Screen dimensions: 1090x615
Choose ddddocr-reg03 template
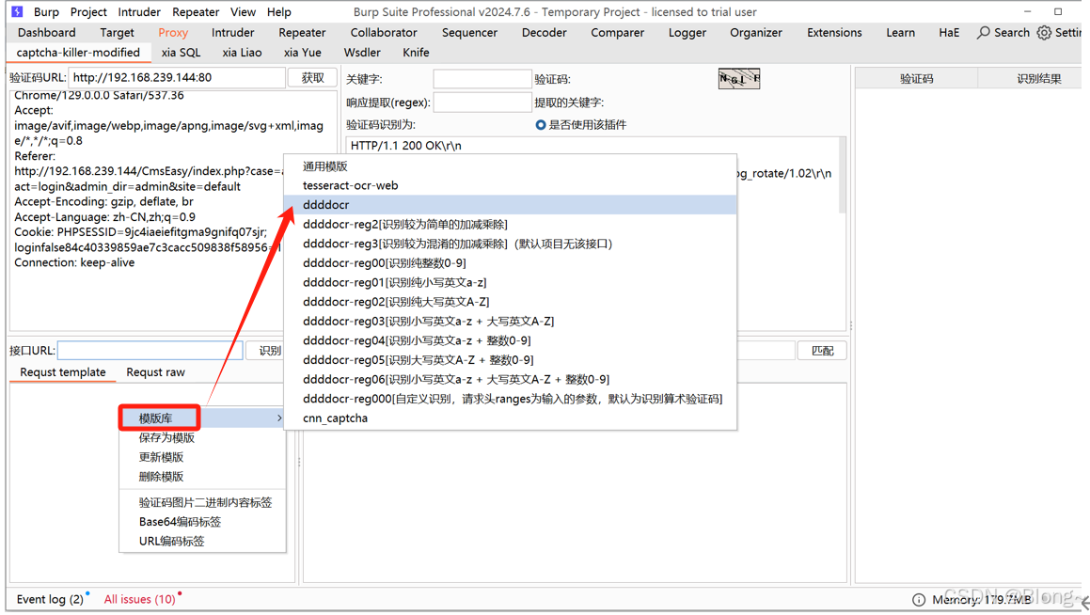tap(511, 322)
